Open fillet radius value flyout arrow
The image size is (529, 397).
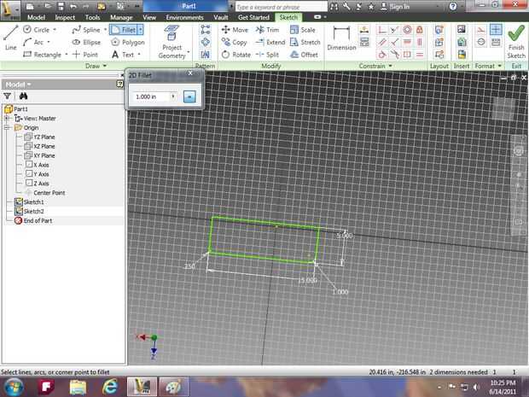[x=173, y=96]
